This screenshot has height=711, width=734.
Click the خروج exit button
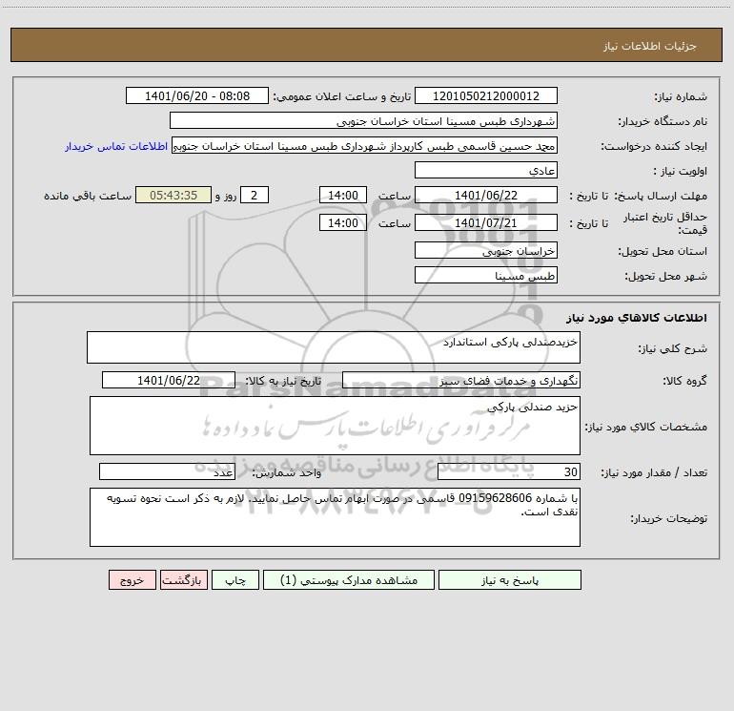132,580
